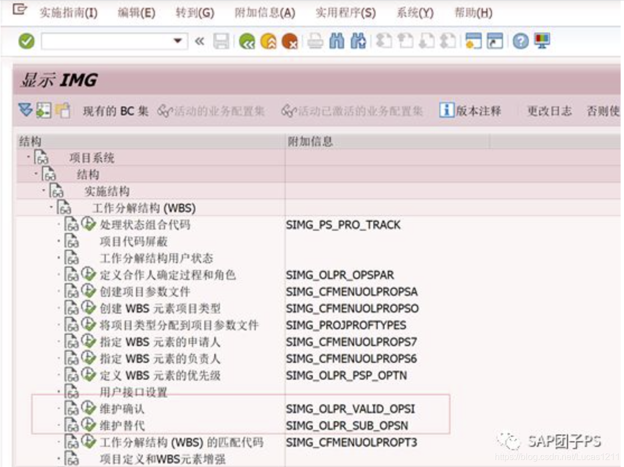Open the 实施指南(I) menu
The height and width of the screenshot is (467, 624).
(x=68, y=13)
